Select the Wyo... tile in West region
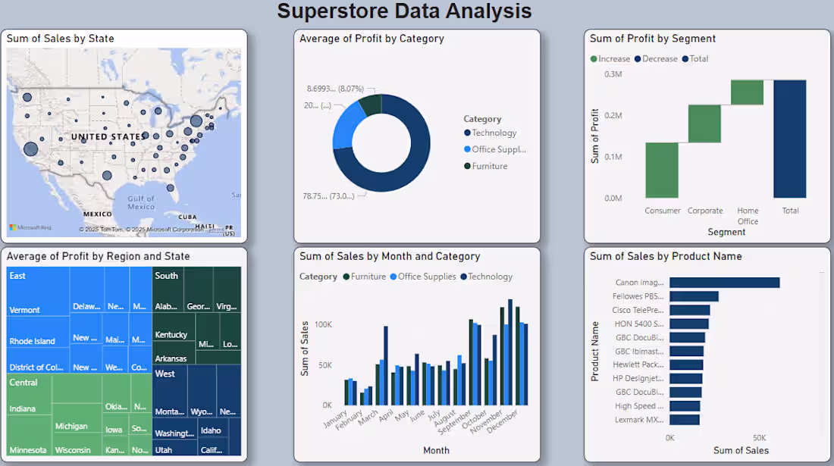Viewport: 834px width, 466px height. (x=202, y=392)
